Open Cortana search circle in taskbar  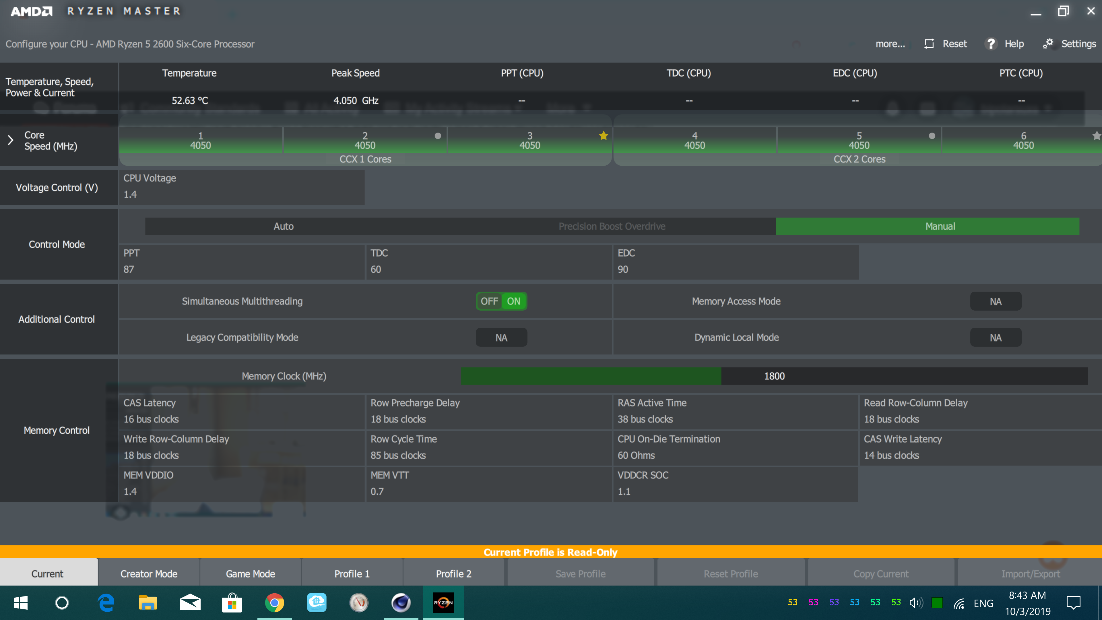pyautogui.click(x=62, y=603)
